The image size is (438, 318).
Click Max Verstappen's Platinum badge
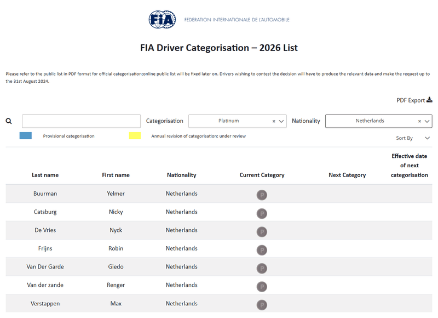coord(262,305)
